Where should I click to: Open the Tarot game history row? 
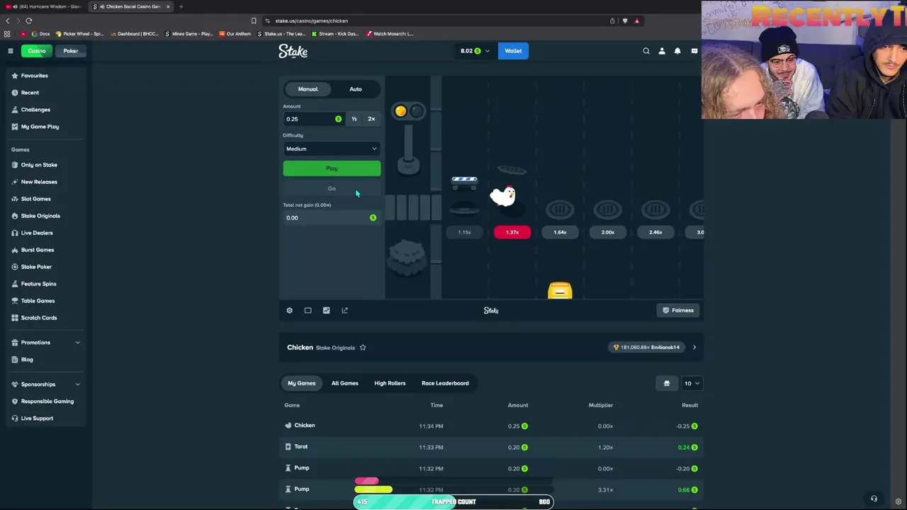[491, 447]
